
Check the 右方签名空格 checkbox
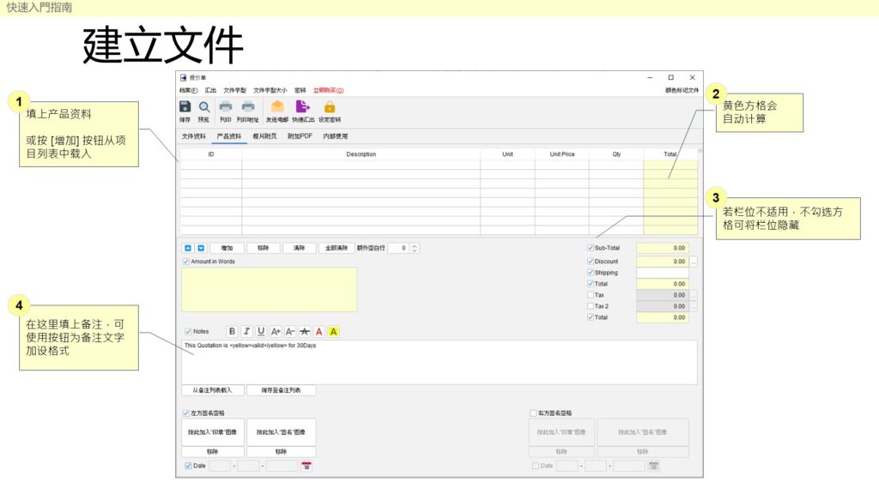[x=533, y=413]
